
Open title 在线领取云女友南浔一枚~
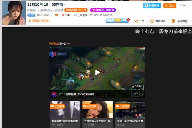tap(98, 121)
